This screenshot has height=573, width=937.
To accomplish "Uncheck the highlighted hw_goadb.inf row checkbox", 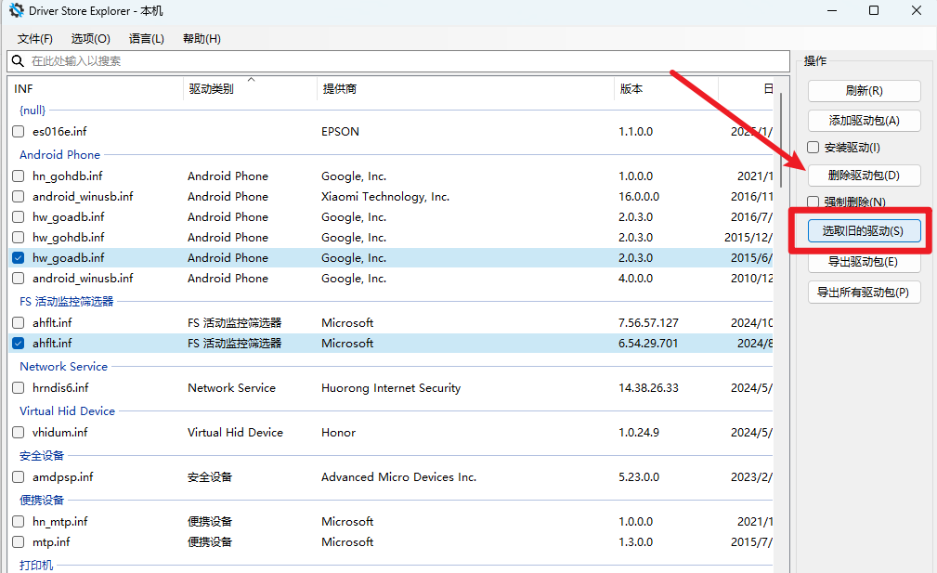I will pos(19,258).
